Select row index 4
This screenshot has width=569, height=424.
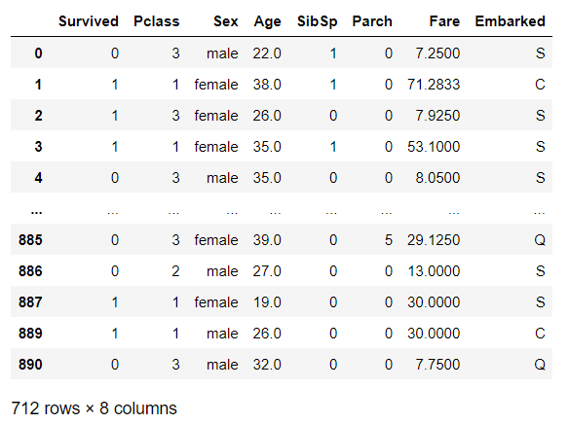pyautogui.click(x=38, y=178)
